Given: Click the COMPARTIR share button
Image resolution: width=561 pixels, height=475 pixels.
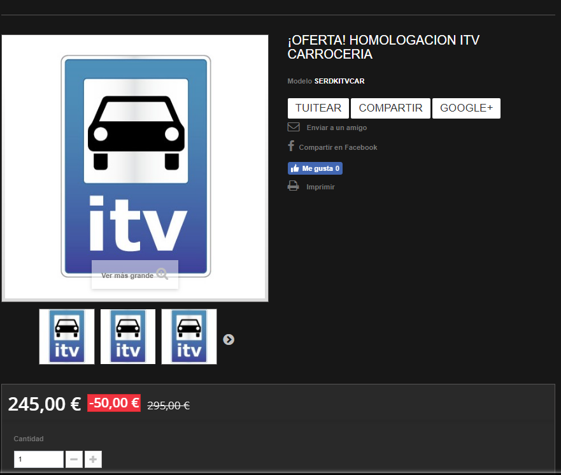Looking at the screenshot, I should [x=390, y=108].
